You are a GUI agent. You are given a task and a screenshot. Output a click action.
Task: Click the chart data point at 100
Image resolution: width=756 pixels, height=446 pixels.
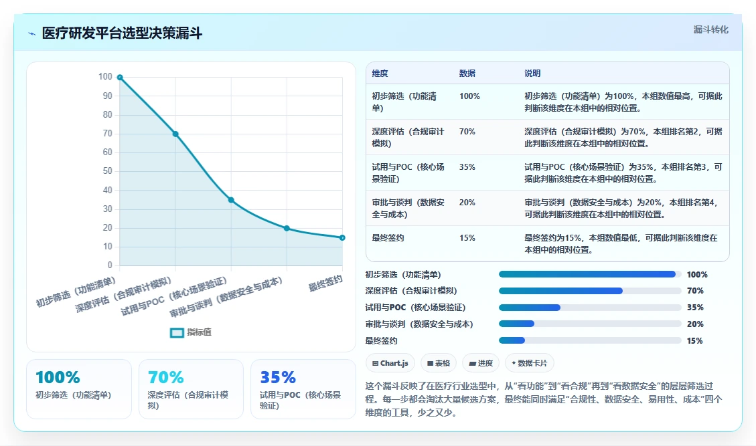pyautogui.click(x=120, y=78)
